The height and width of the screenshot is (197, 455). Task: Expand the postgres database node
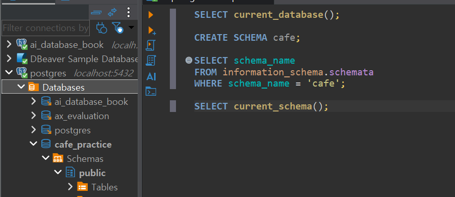click(x=33, y=129)
